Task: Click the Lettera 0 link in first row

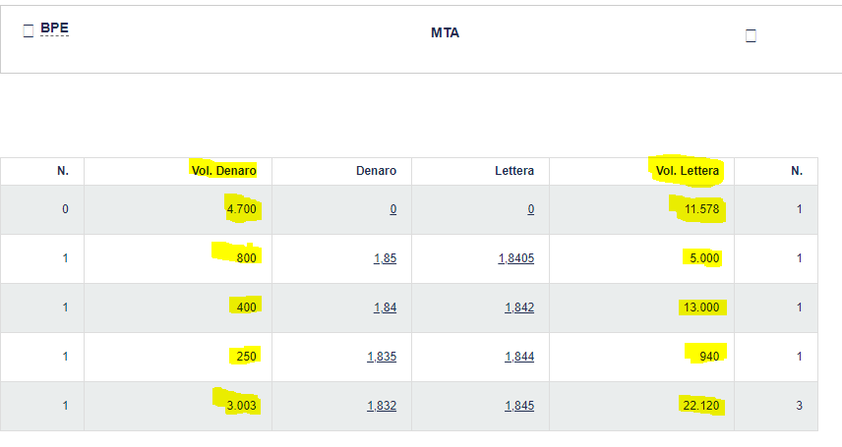Action: 530,209
